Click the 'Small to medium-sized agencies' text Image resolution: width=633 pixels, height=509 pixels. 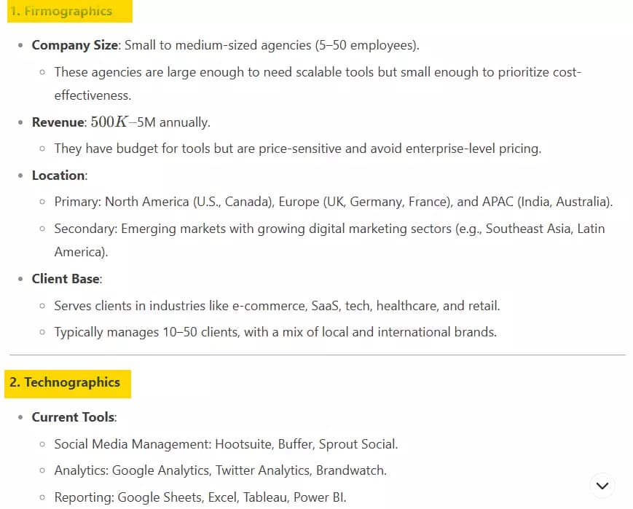(x=272, y=45)
